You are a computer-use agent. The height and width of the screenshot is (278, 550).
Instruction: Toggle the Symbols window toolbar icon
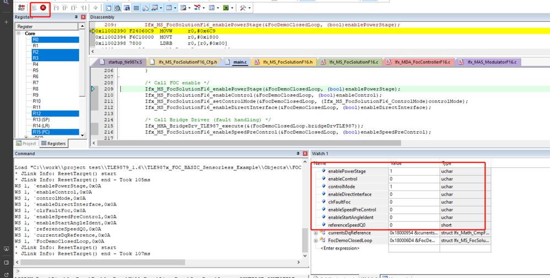(127, 8)
